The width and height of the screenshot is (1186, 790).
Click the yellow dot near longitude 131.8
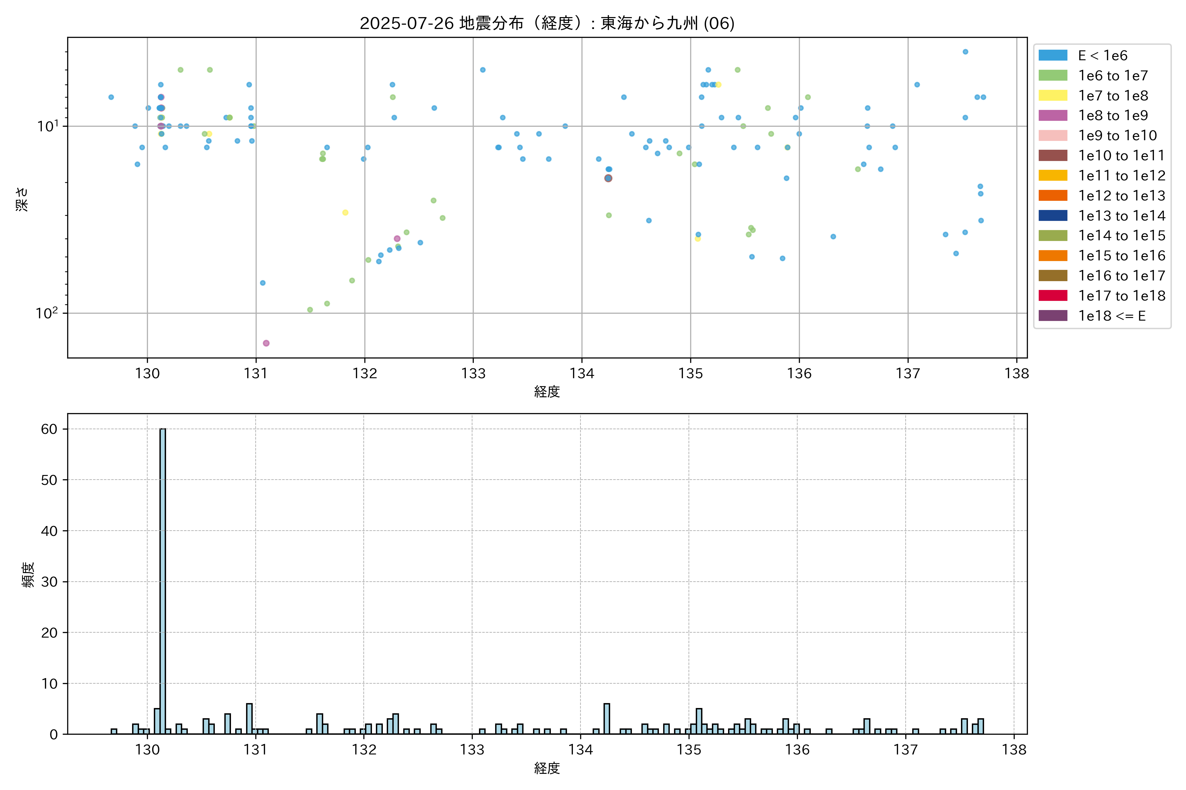point(345,213)
